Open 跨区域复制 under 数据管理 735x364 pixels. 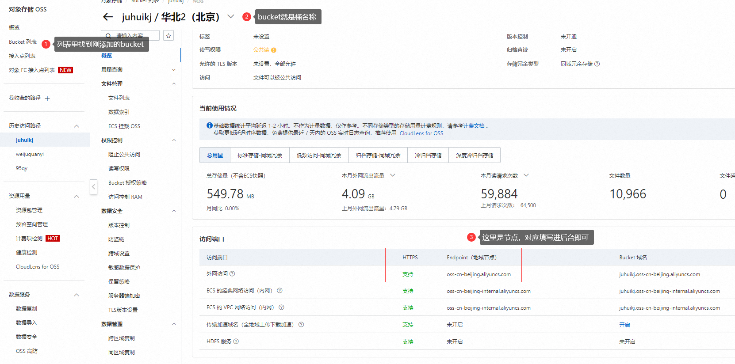[122, 338]
